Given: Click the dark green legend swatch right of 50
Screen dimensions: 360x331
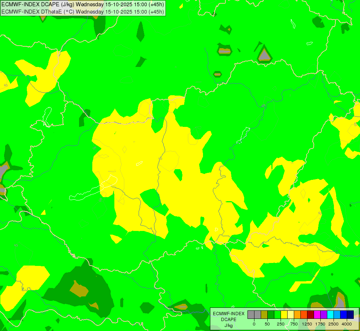Looking at the screenshot, I should [x=271, y=315].
